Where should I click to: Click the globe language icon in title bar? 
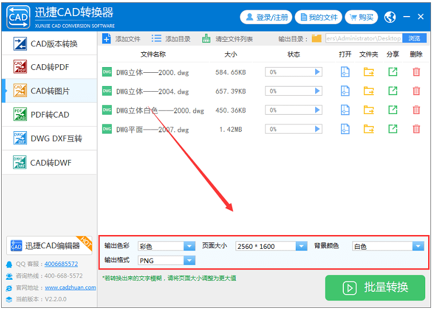390,17
